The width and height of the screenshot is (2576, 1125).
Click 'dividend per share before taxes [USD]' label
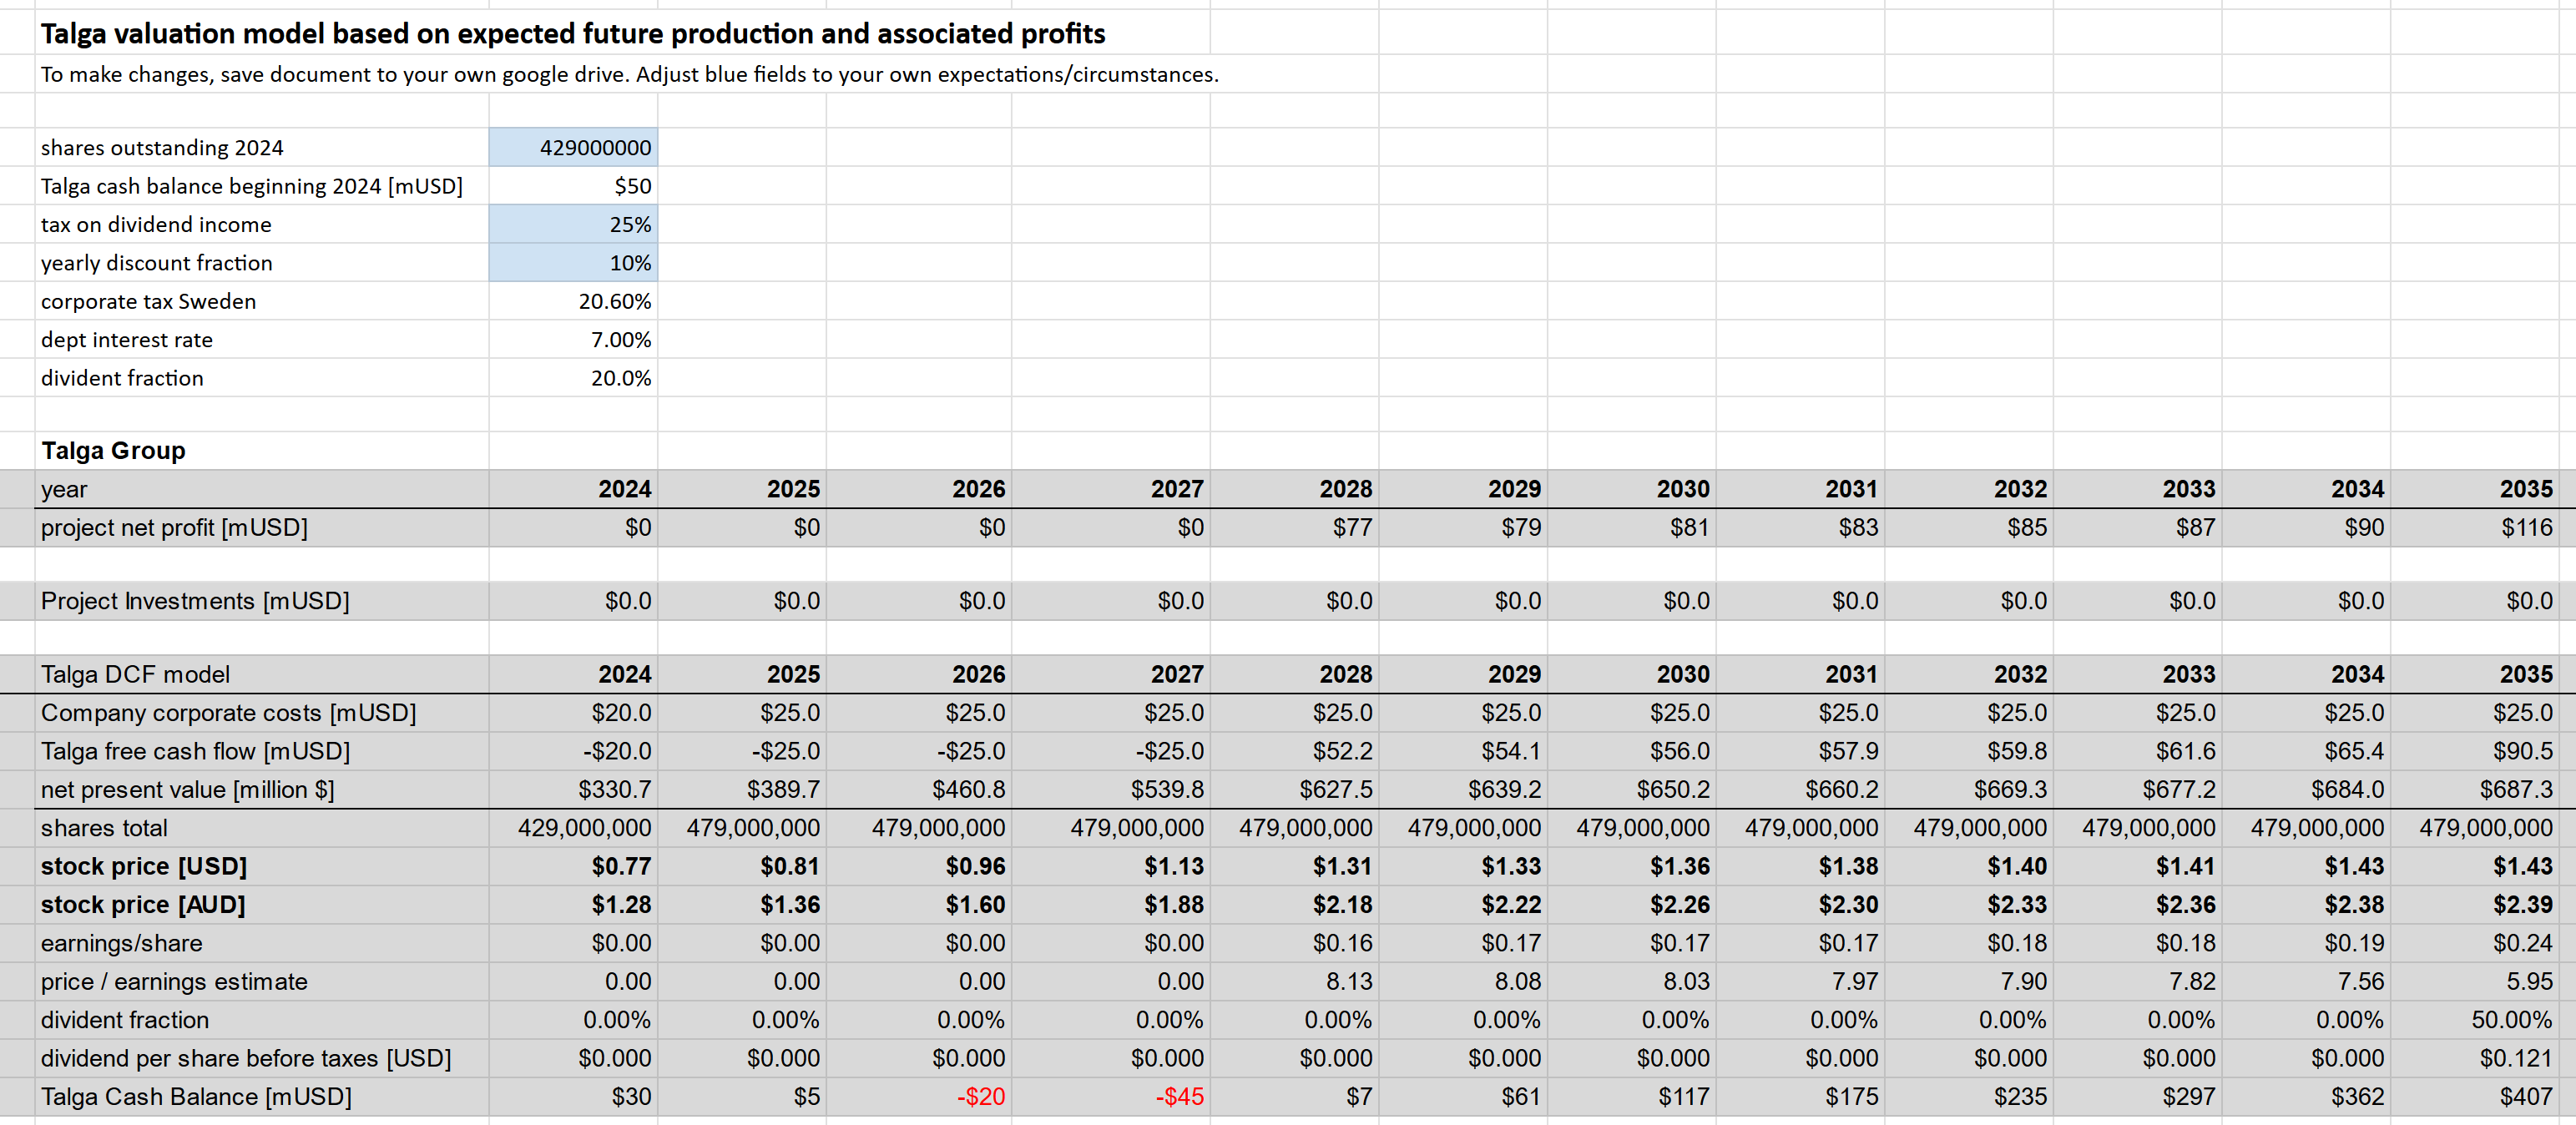point(246,1058)
